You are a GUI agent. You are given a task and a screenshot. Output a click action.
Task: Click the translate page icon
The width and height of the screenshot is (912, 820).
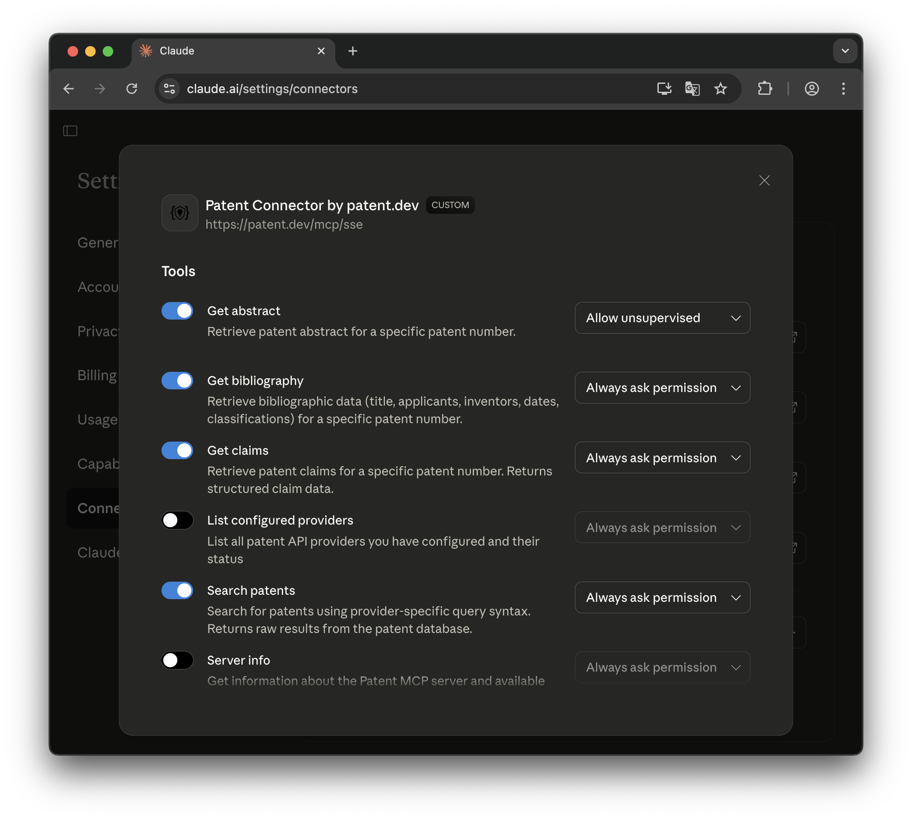coord(692,89)
